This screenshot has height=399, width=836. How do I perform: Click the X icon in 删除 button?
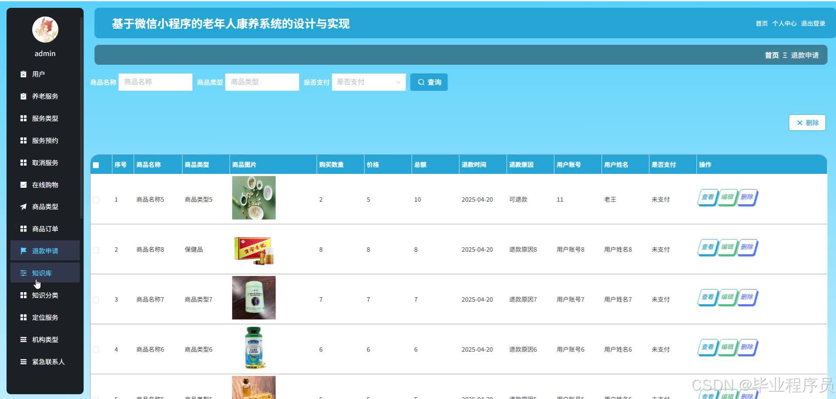click(x=800, y=123)
